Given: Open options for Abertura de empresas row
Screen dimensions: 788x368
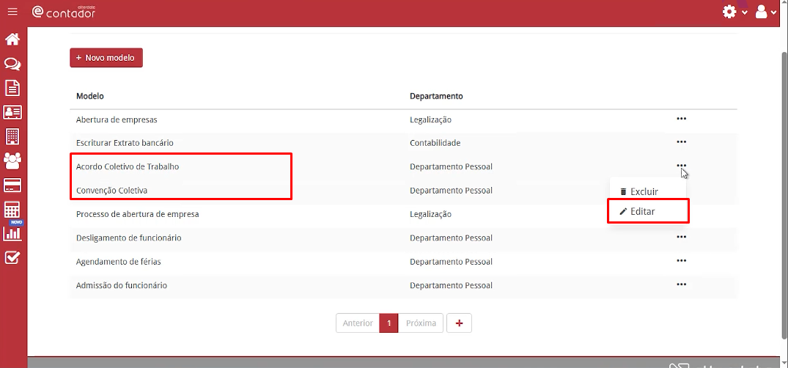Looking at the screenshot, I should pyautogui.click(x=682, y=119).
